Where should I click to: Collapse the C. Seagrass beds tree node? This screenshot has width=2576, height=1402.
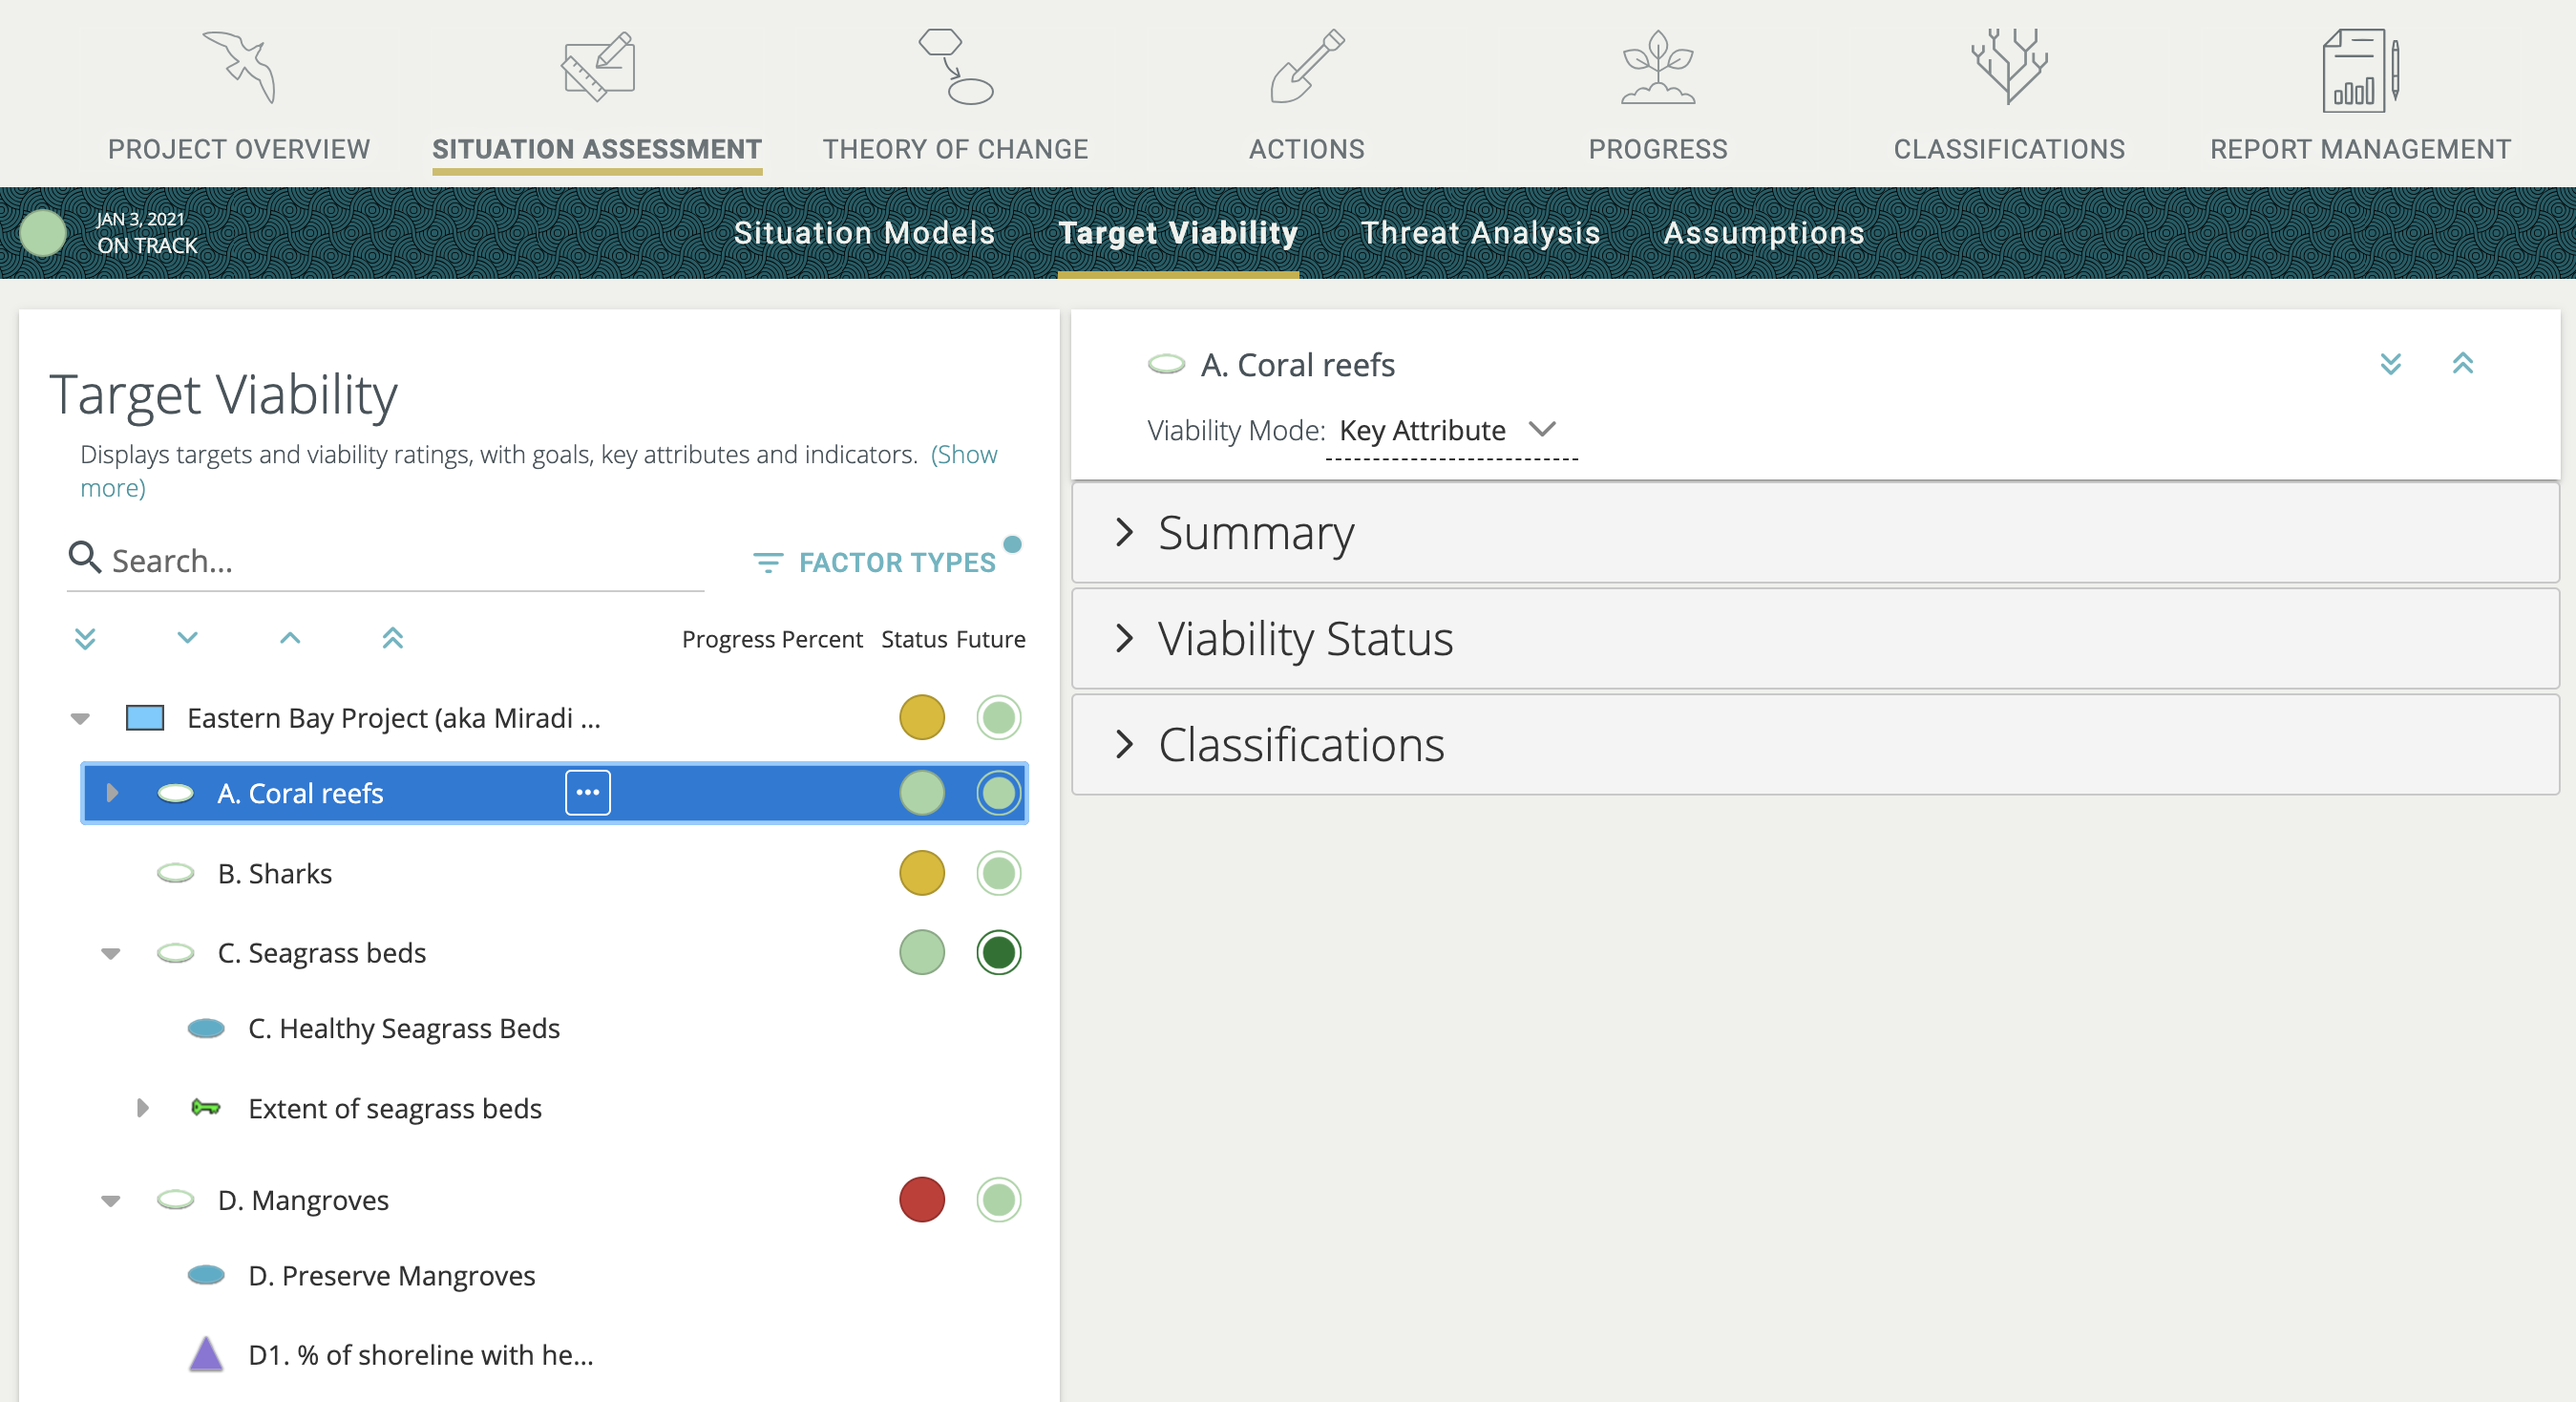111,953
